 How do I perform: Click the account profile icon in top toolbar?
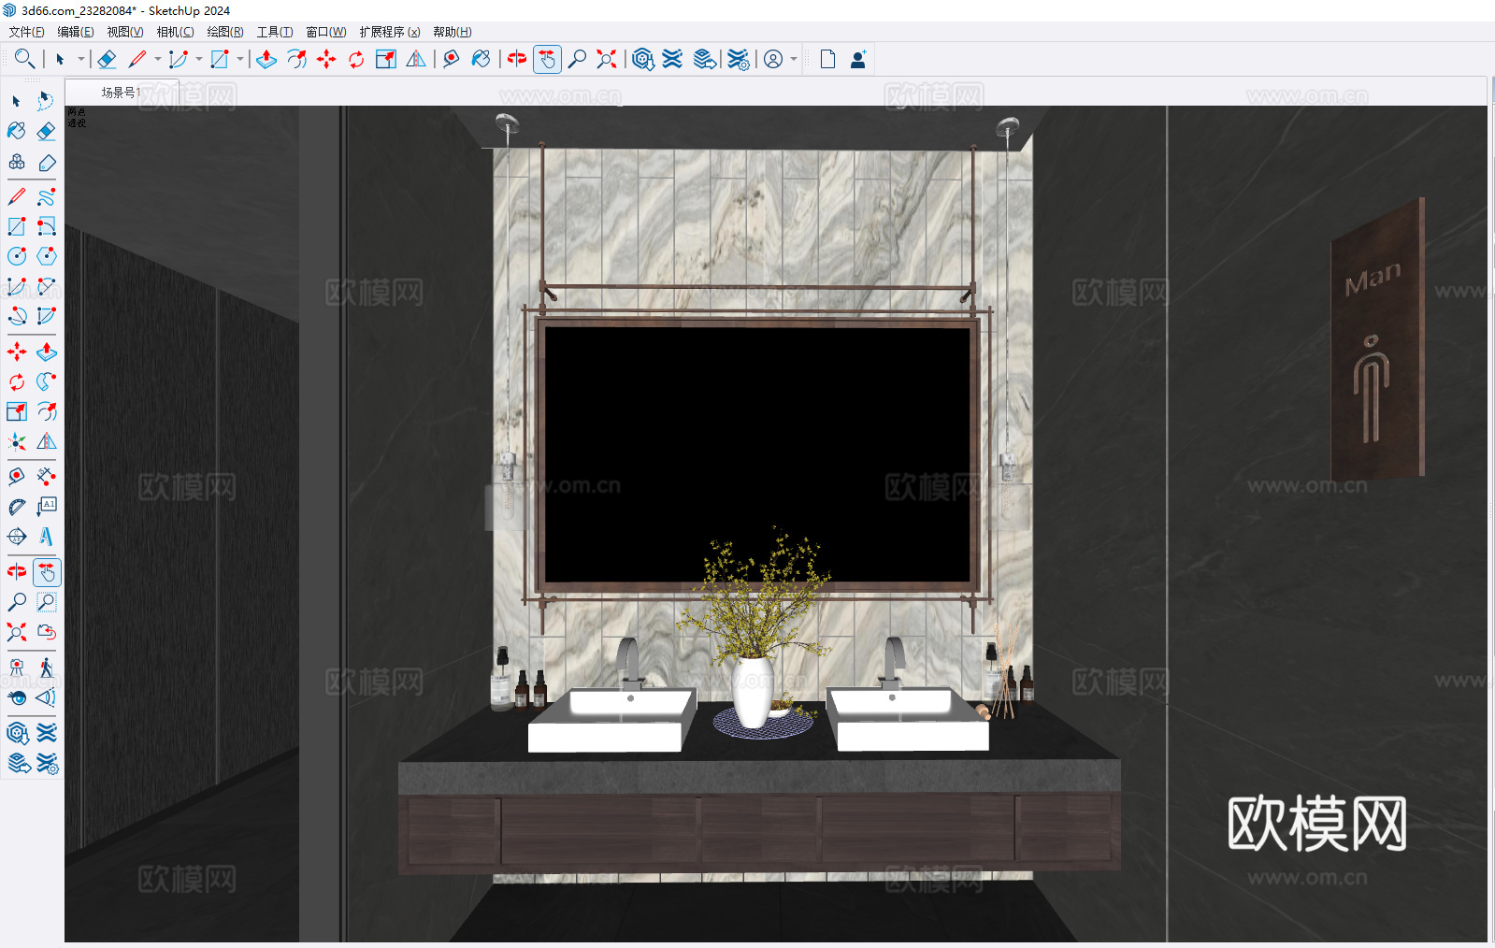(x=773, y=59)
